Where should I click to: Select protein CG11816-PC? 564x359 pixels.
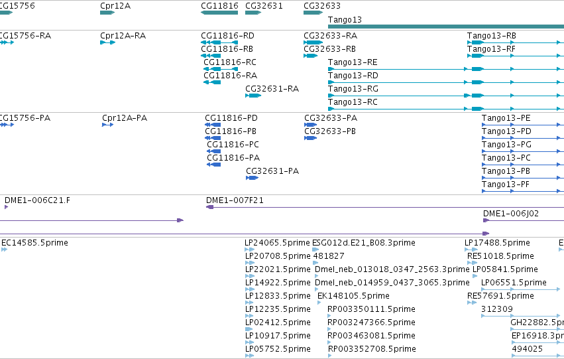click(x=233, y=145)
